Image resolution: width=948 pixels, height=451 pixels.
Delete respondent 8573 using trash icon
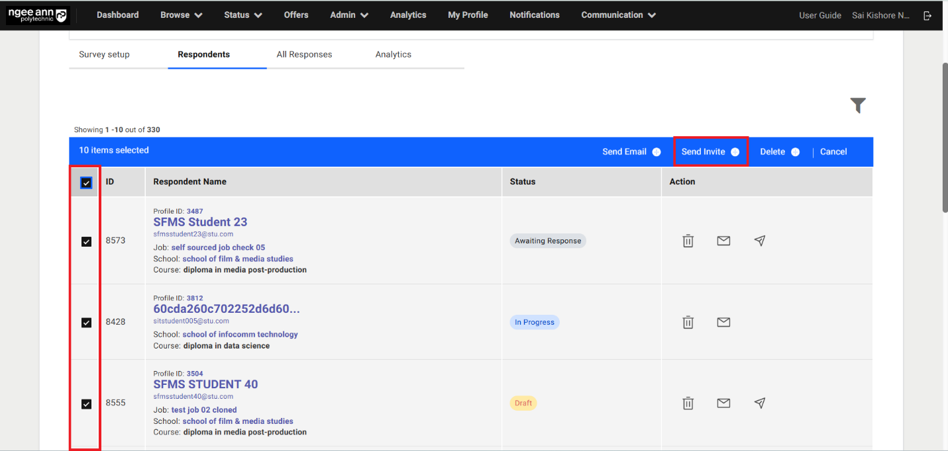coord(688,241)
